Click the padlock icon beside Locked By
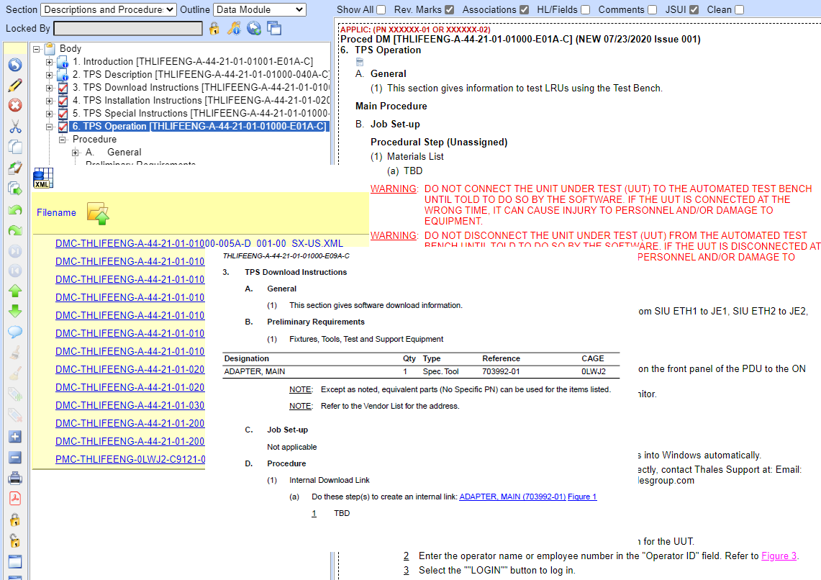 [x=214, y=28]
